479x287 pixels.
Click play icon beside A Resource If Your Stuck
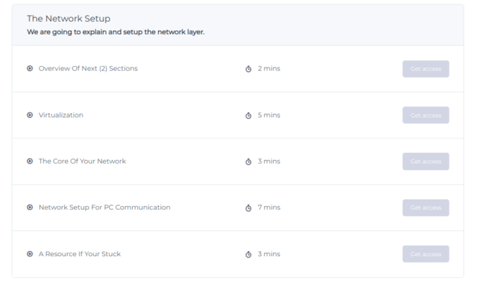pos(30,254)
